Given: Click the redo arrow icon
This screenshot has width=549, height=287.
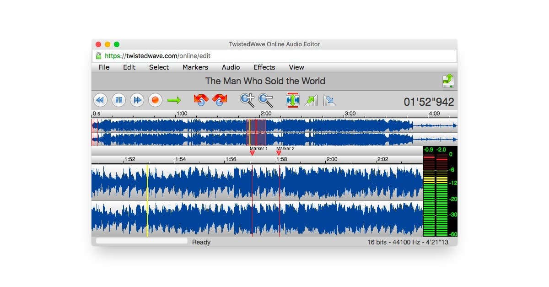Looking at the screenshot, I should (x=220, y=100).
